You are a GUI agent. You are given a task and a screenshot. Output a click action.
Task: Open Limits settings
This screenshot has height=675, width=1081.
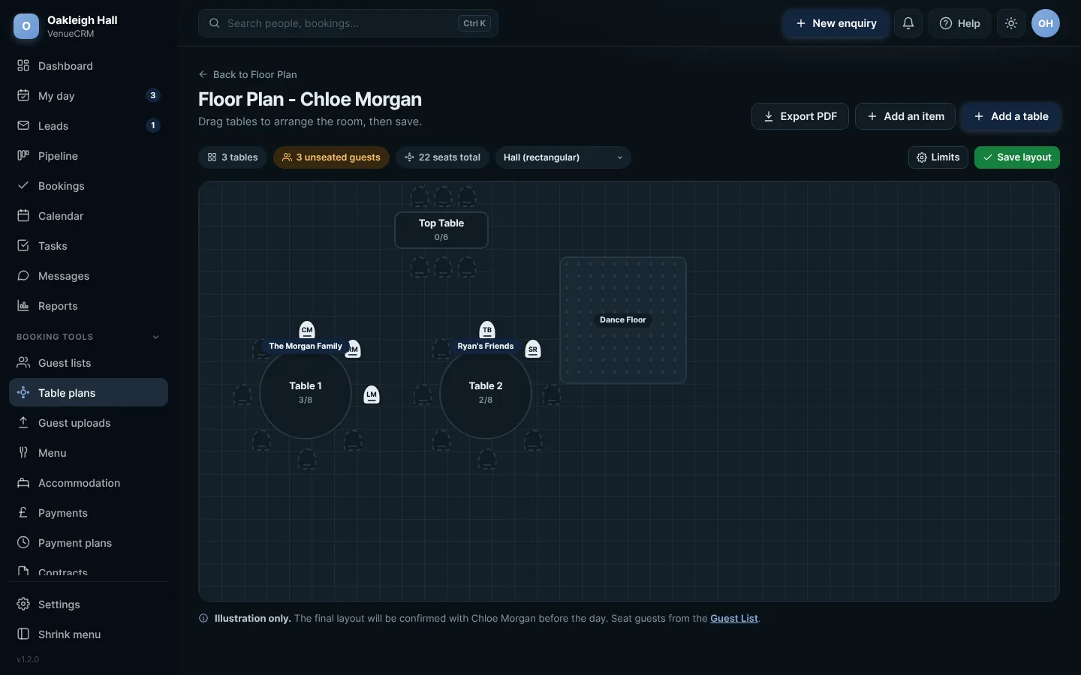pos(938,157)
